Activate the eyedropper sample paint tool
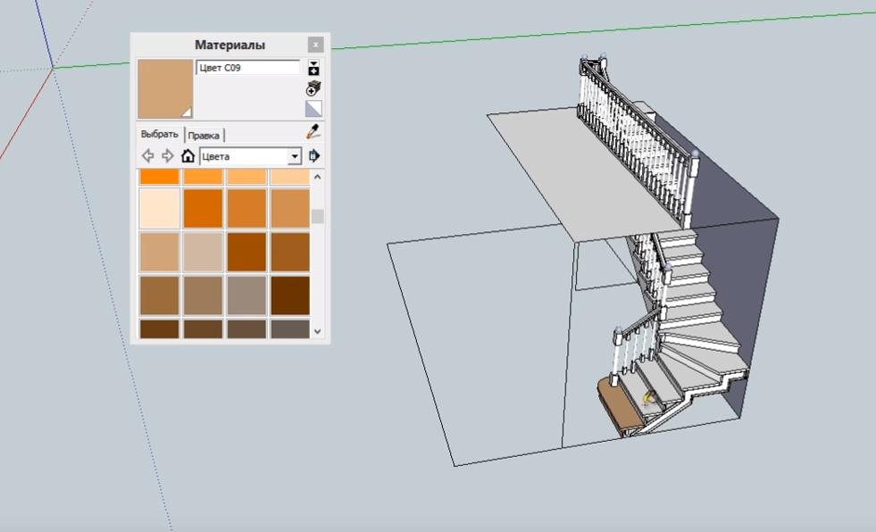 [313, 132]
